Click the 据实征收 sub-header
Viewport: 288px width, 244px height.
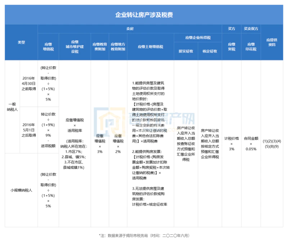click(186, 51)
